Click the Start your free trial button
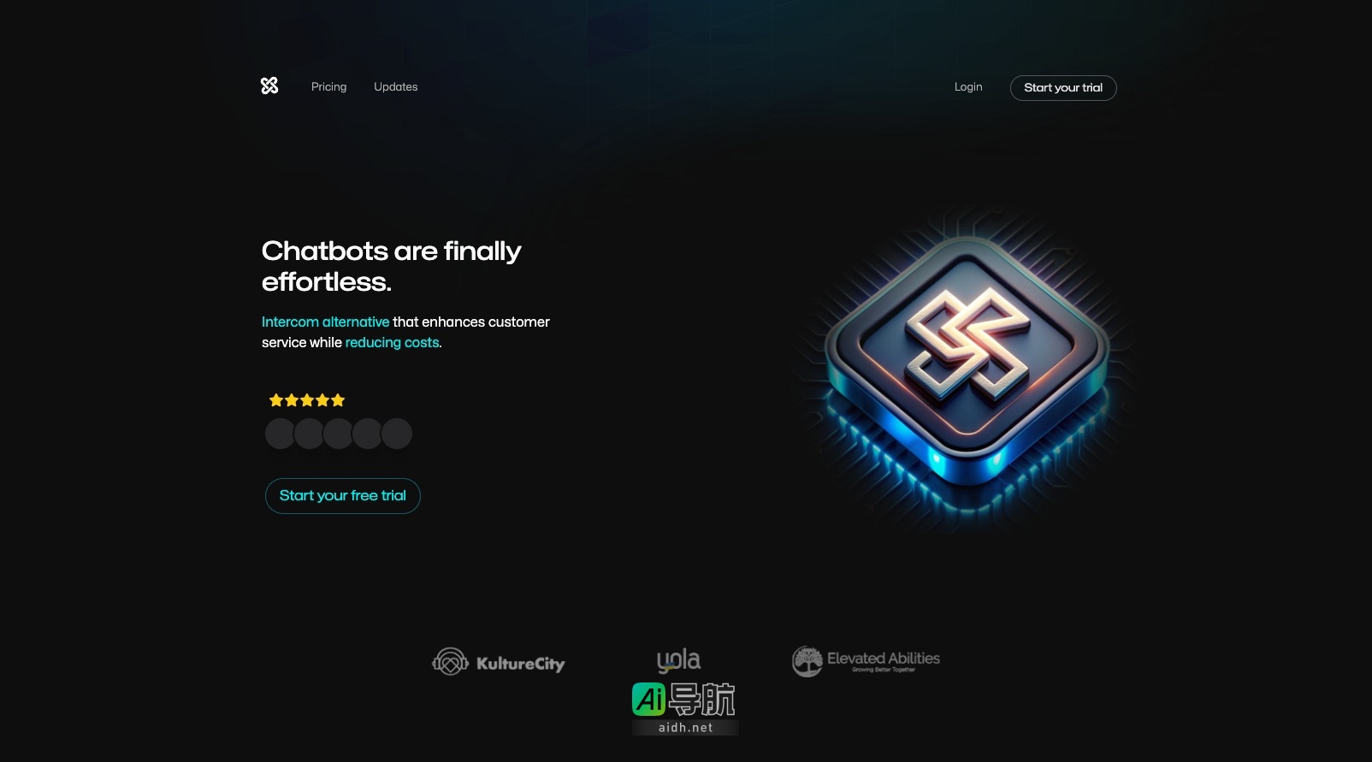Screen dimensions: 1372x762 tap(343, 496)
